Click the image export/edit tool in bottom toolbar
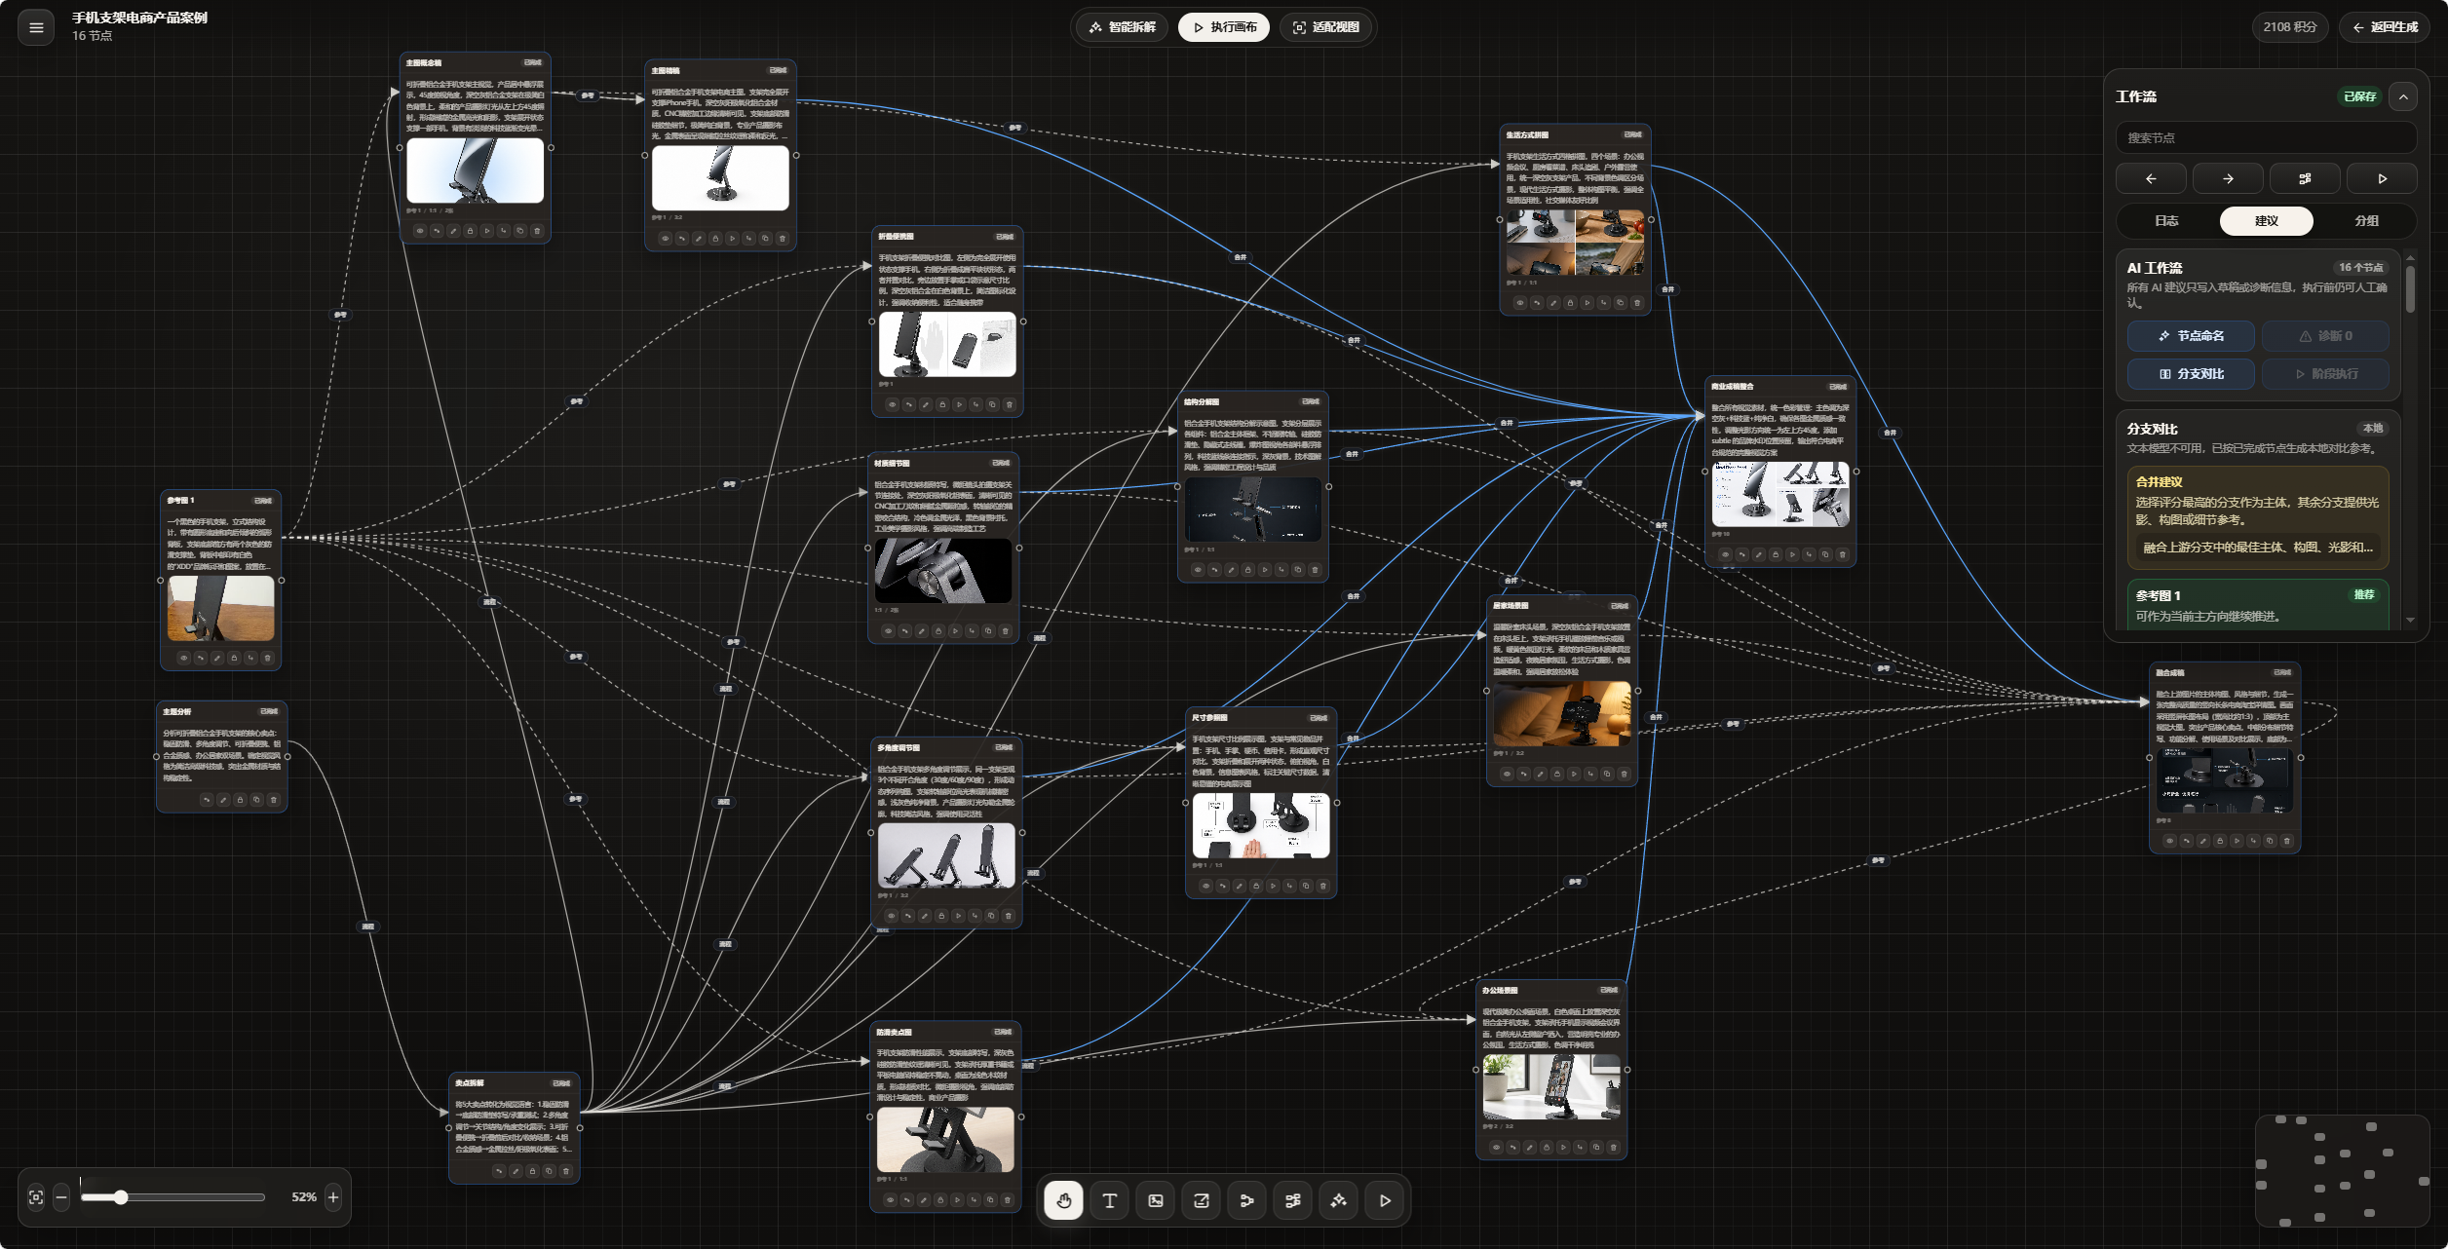2448x1249 pixels. coord(1201,1200)
